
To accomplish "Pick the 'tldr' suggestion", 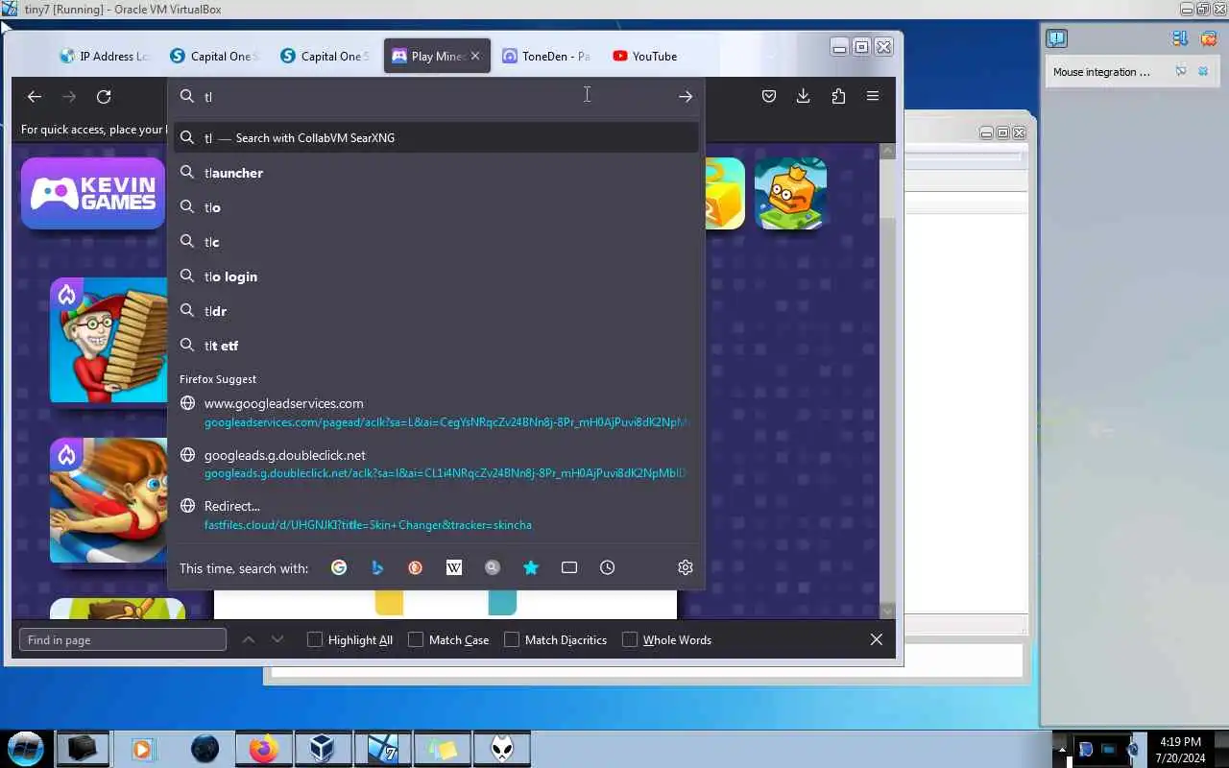I will [x=437, y=311].
